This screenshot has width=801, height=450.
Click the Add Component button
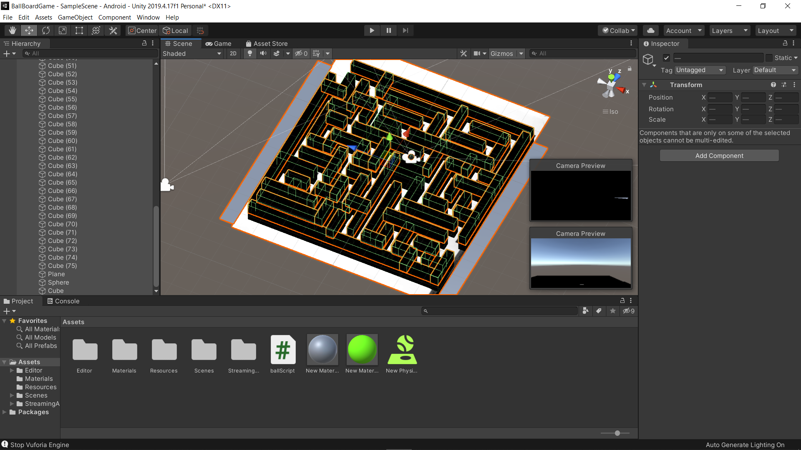click(x=719, y=155)
